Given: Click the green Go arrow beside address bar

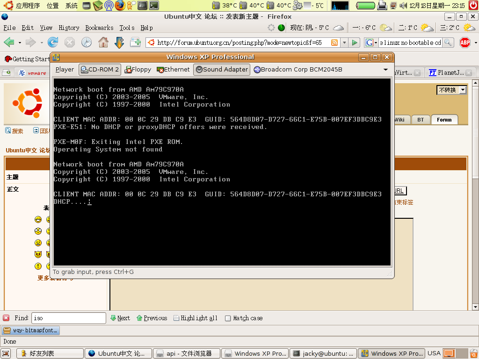Looking at the screenshot, I should pos(355,43).
